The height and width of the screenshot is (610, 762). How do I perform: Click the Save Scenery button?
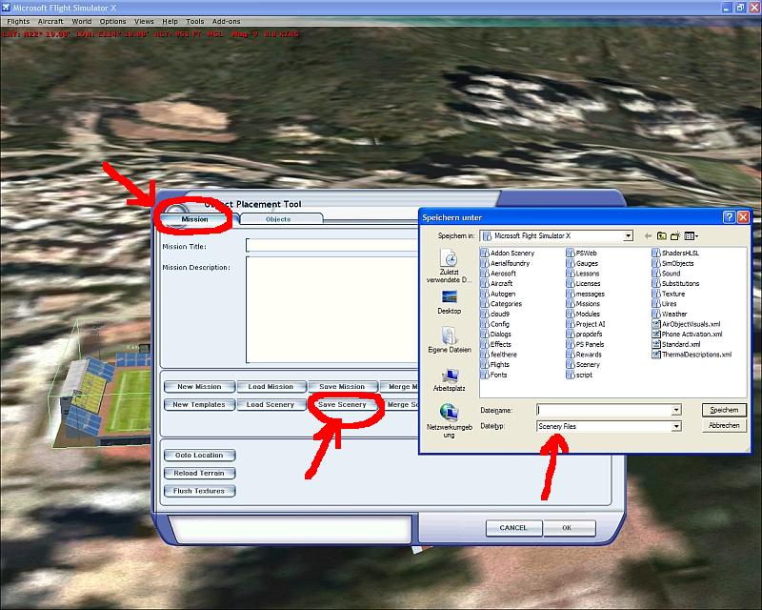(342, 405)
